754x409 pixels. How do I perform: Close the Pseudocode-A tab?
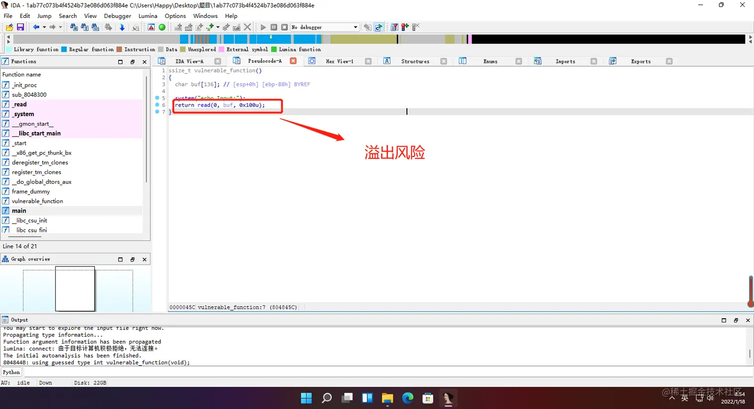pos(293,61)
